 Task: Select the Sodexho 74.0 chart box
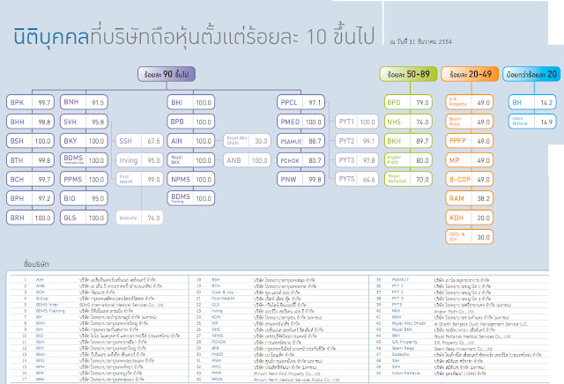139,218
